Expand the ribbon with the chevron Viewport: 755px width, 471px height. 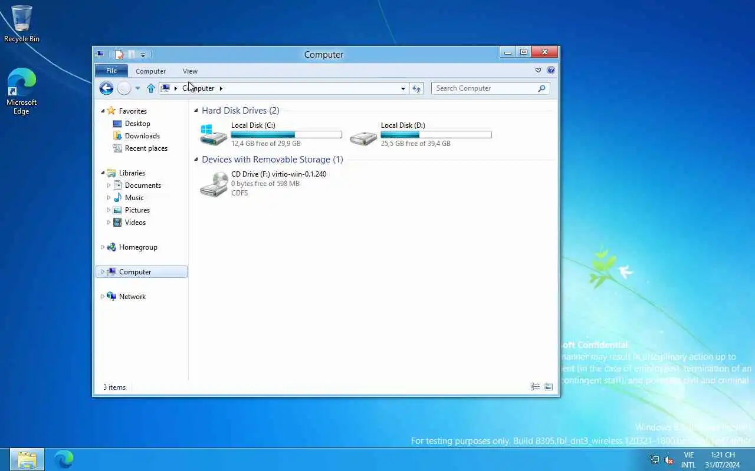(538, 70)
